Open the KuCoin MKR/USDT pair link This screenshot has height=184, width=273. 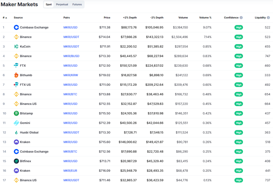pyautogui.click(x=71, y=47)
